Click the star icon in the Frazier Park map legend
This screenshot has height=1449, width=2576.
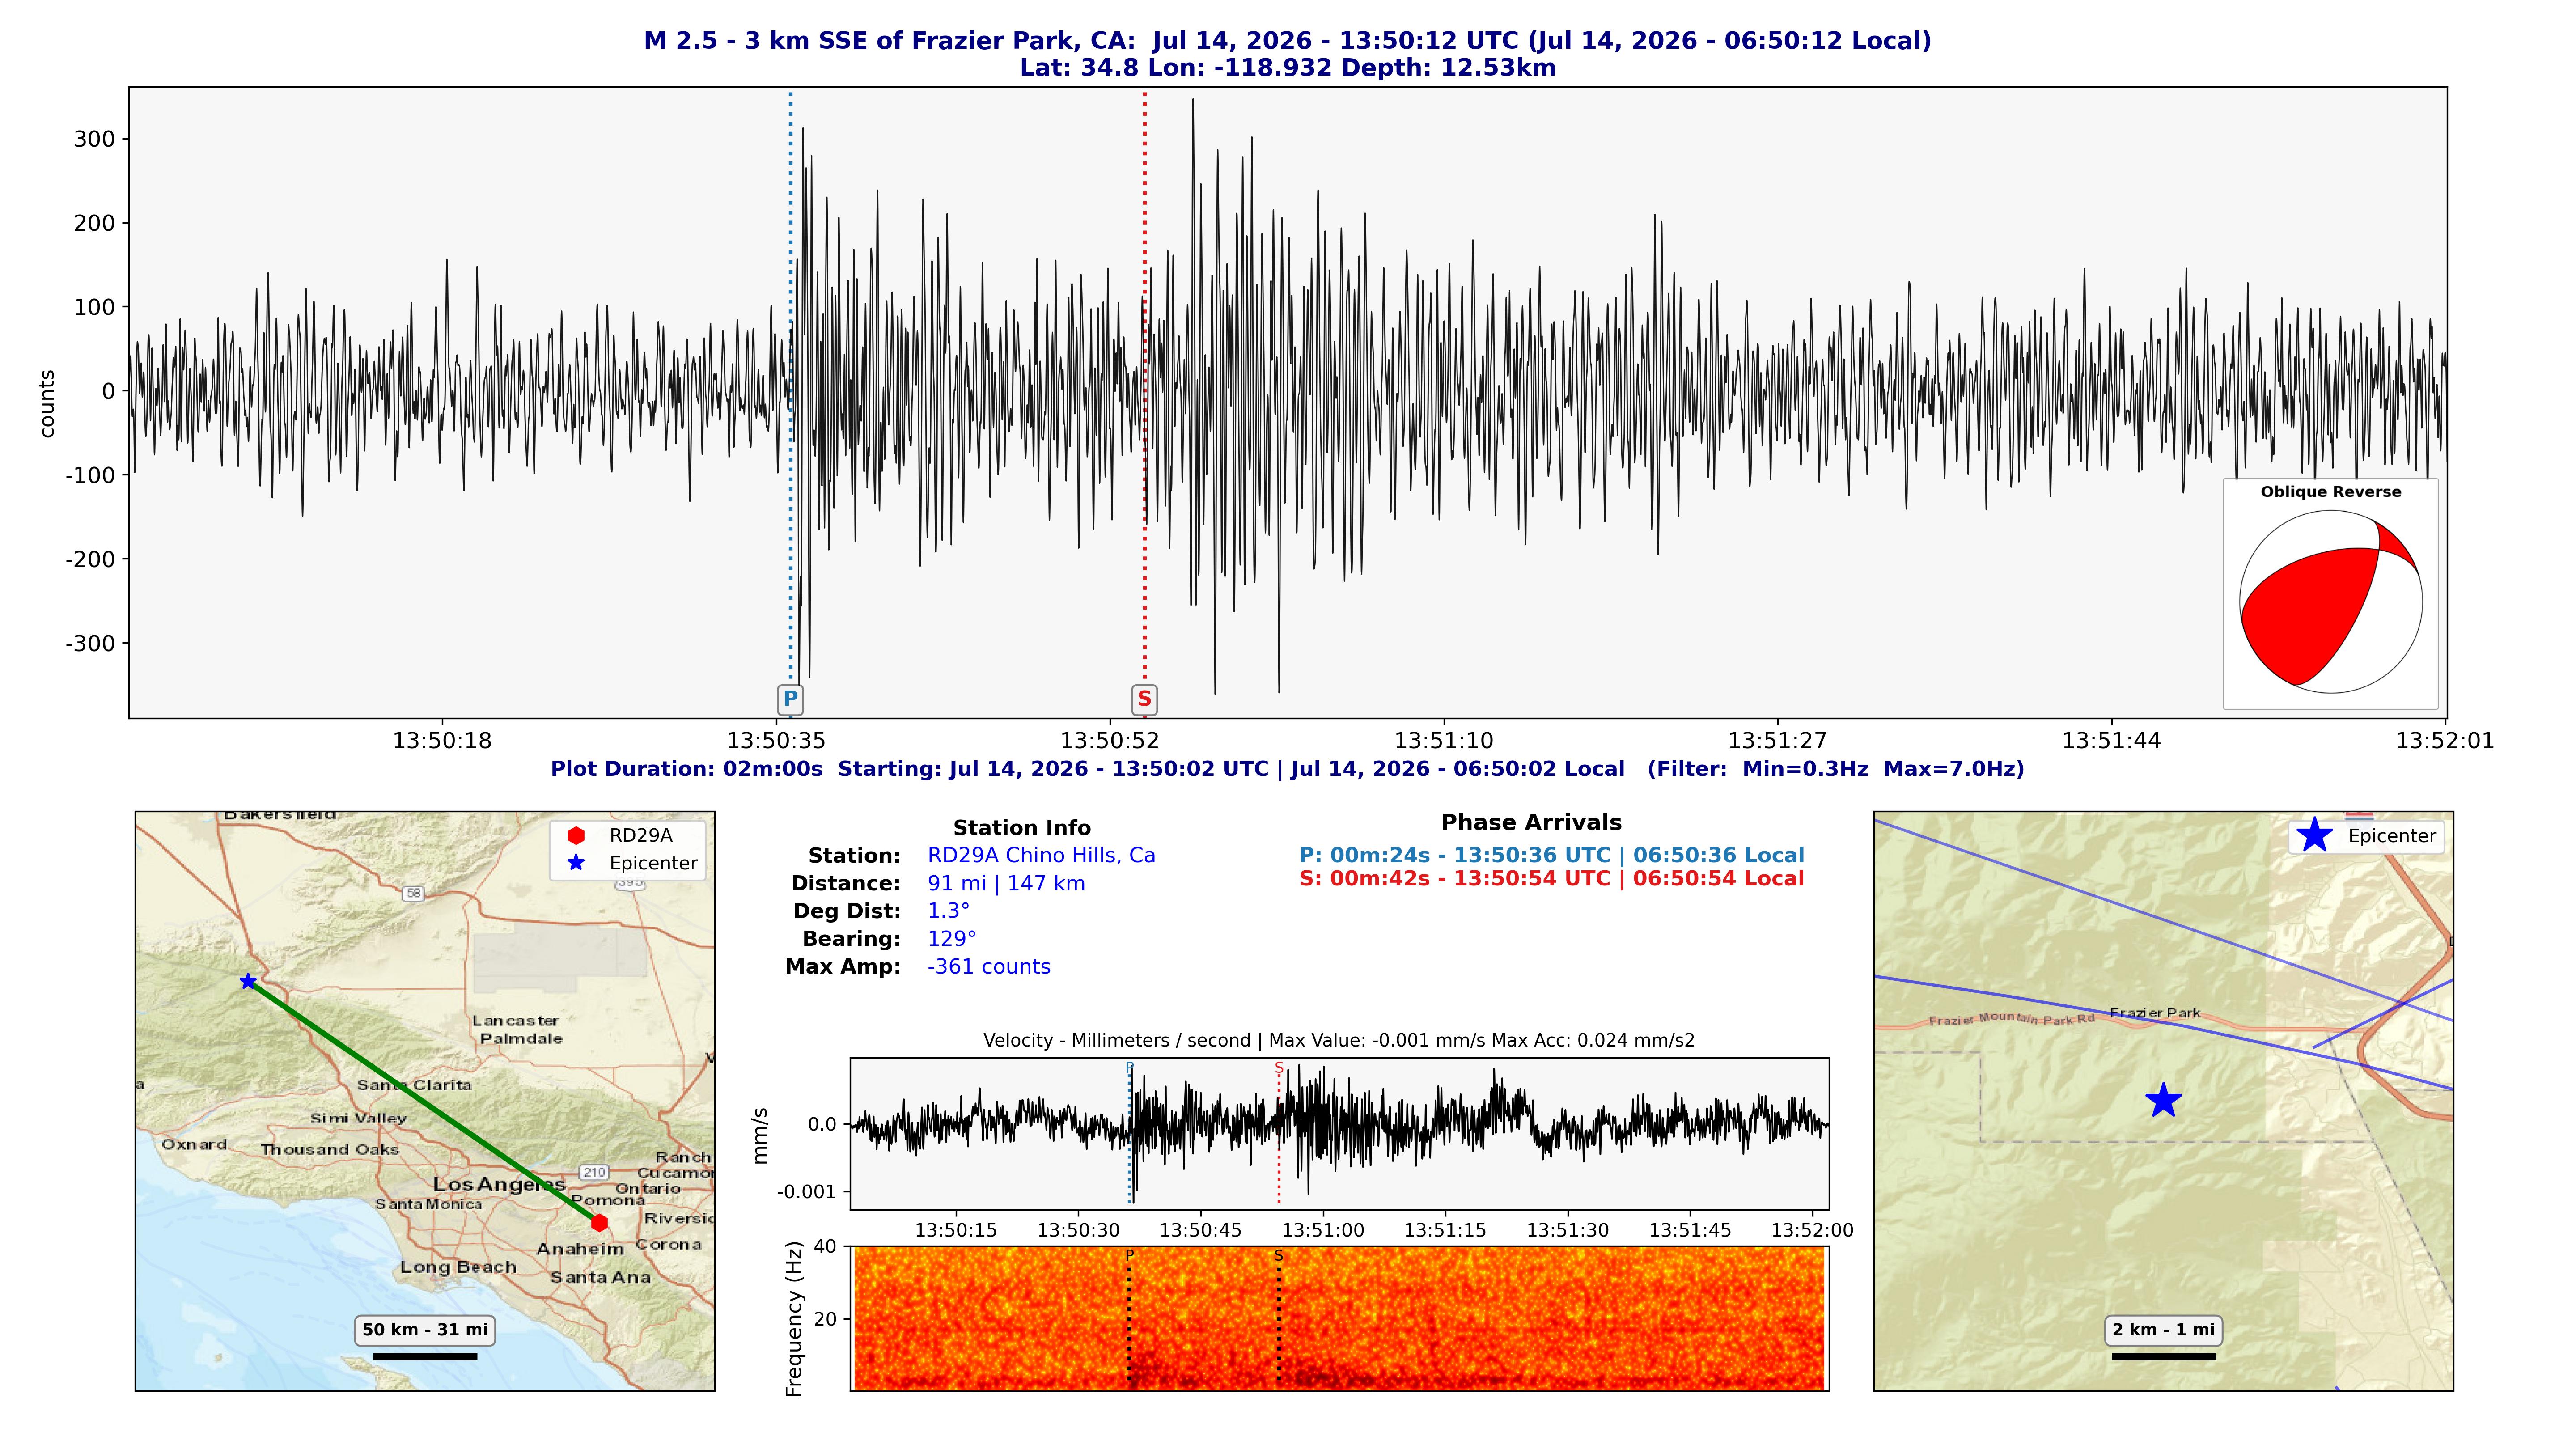pyautogui.click(x=2314, y=835)
